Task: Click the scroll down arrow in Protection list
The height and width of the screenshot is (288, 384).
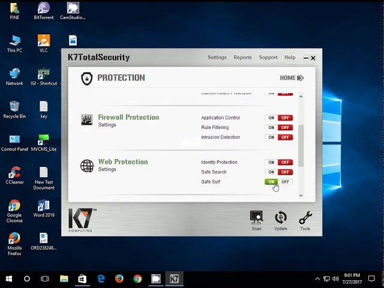Action: click(301, 196)
